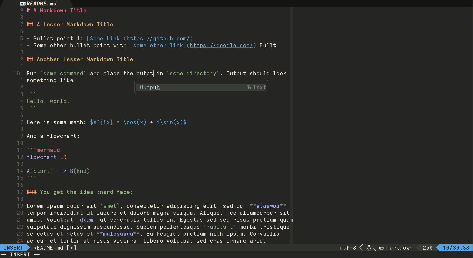Screen dimensions: 473x258
Task: Click the Linux penguin icon in the status bar
Action: (x=369, y=248)
